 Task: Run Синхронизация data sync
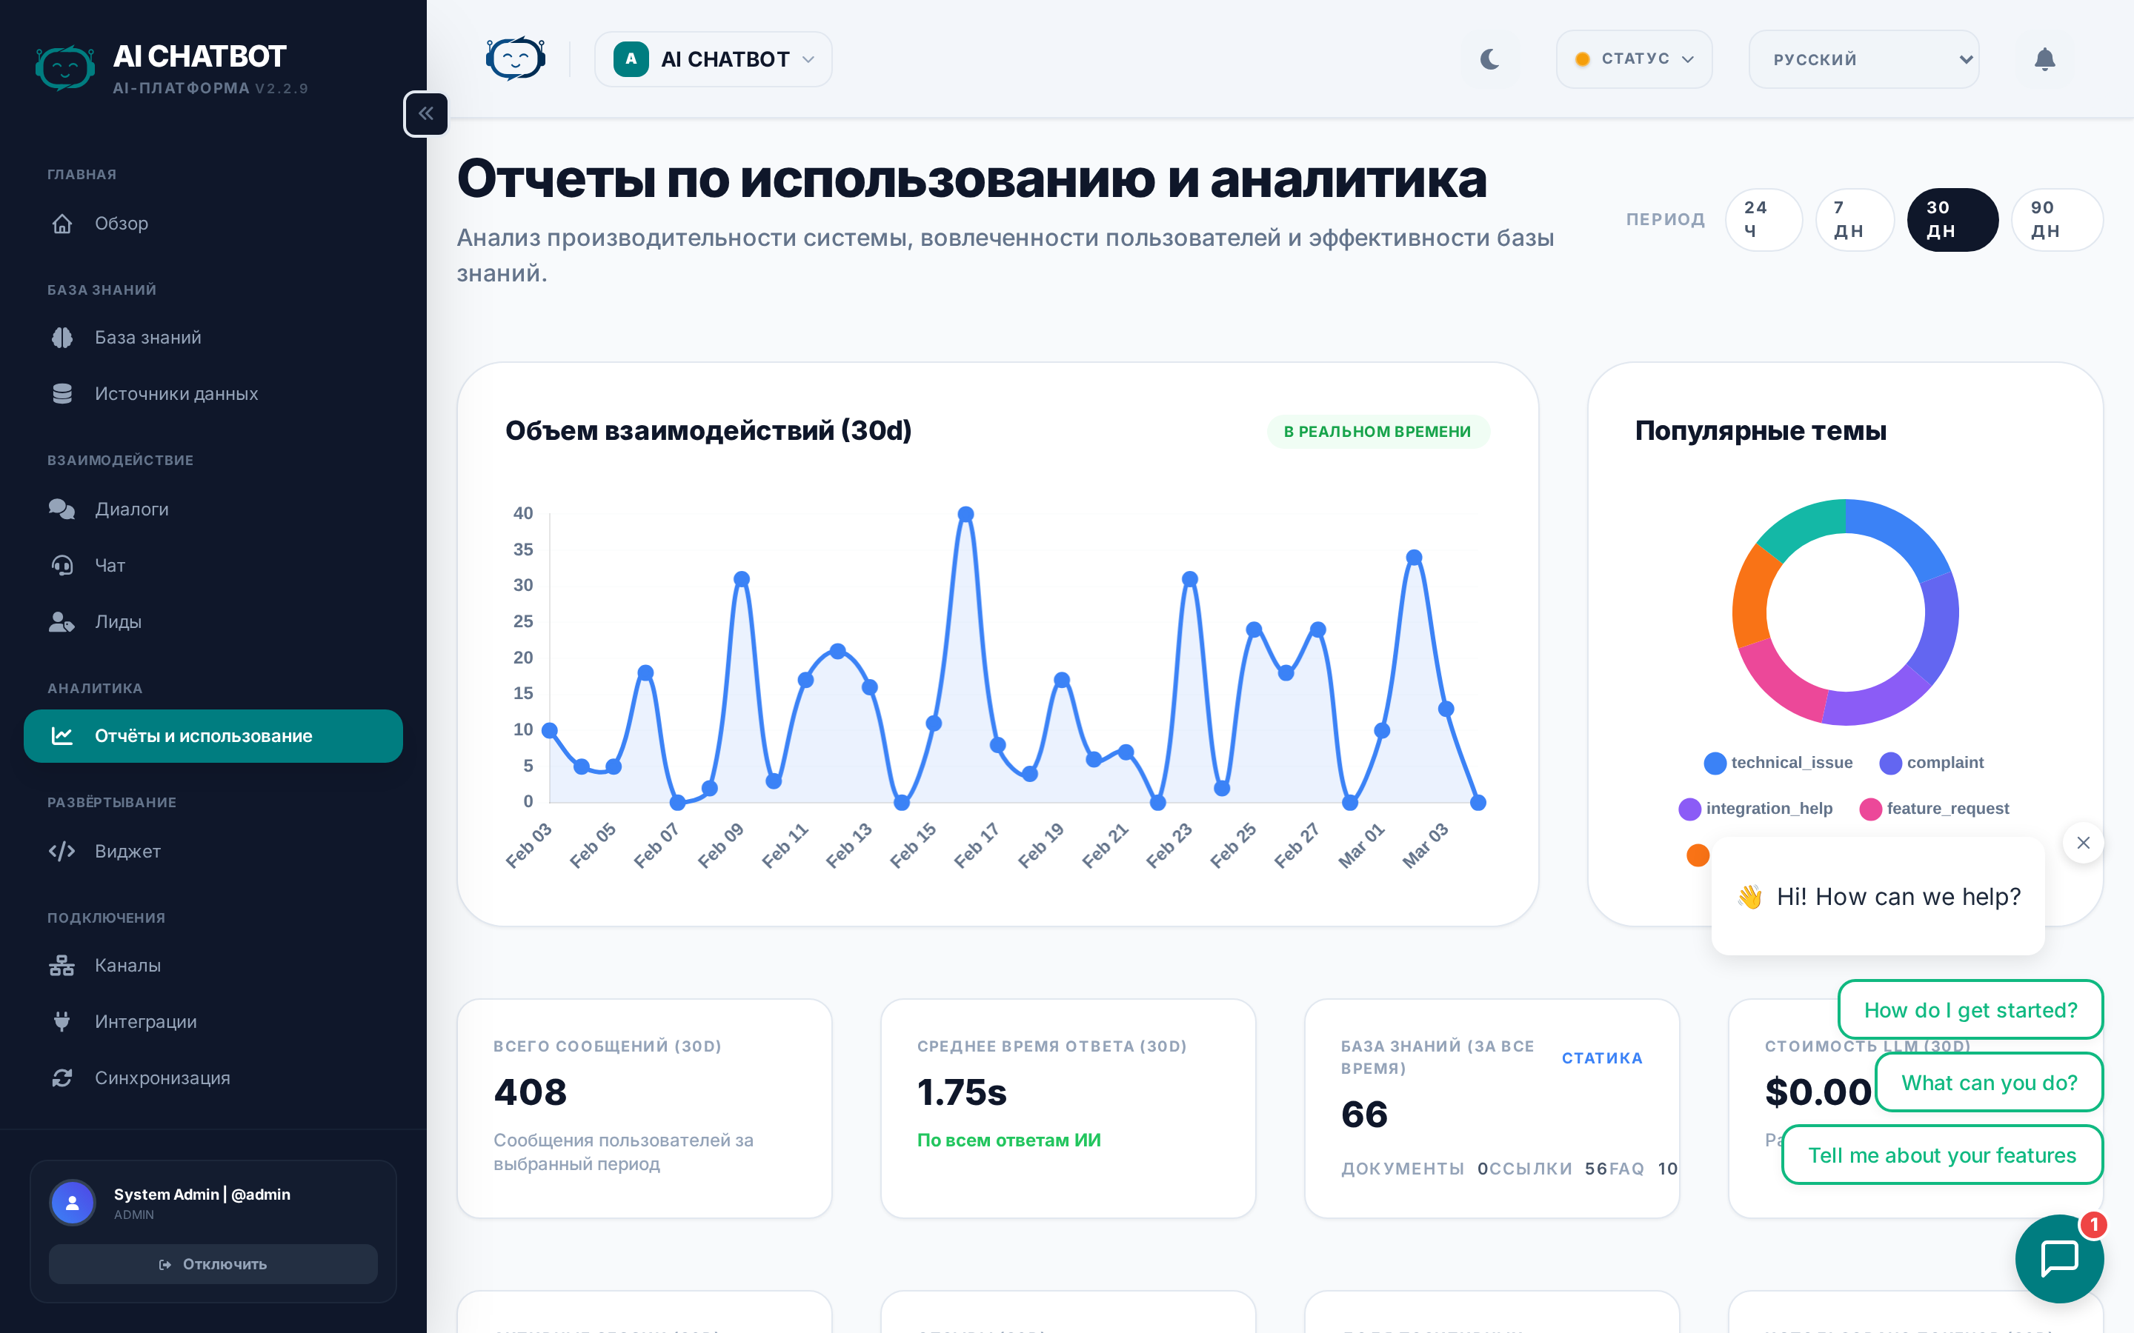[162, 1078]
